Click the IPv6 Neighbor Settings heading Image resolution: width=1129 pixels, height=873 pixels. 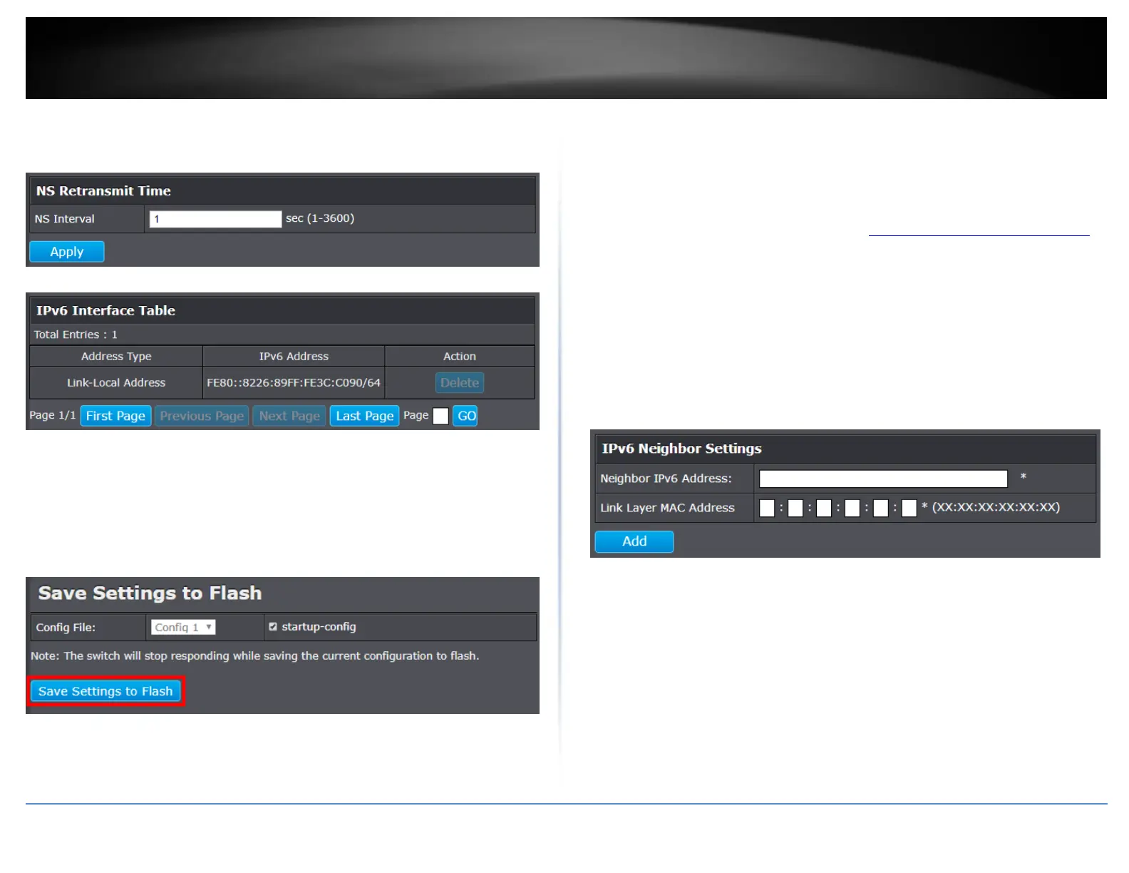681,449
